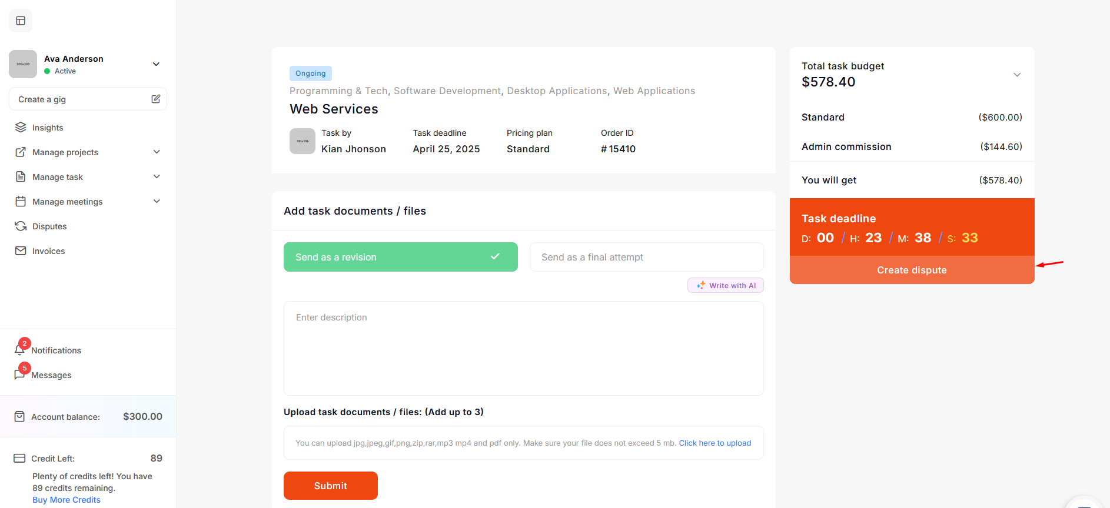
Task: Click the Account balance wallet icon
Action: 19,417
